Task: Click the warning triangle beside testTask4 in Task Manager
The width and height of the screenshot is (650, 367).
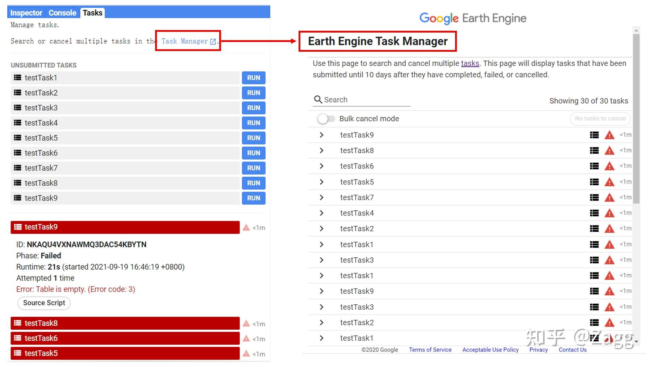Action: (610, 213)
